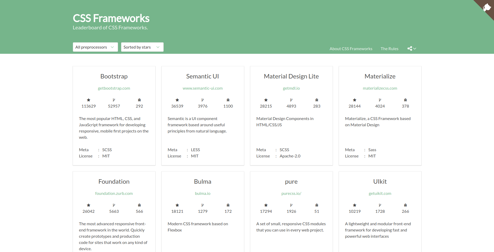The width and height of the screenshot is (494, 252).
Task: Open the All preprocessors dropdown
Action: 95,47
